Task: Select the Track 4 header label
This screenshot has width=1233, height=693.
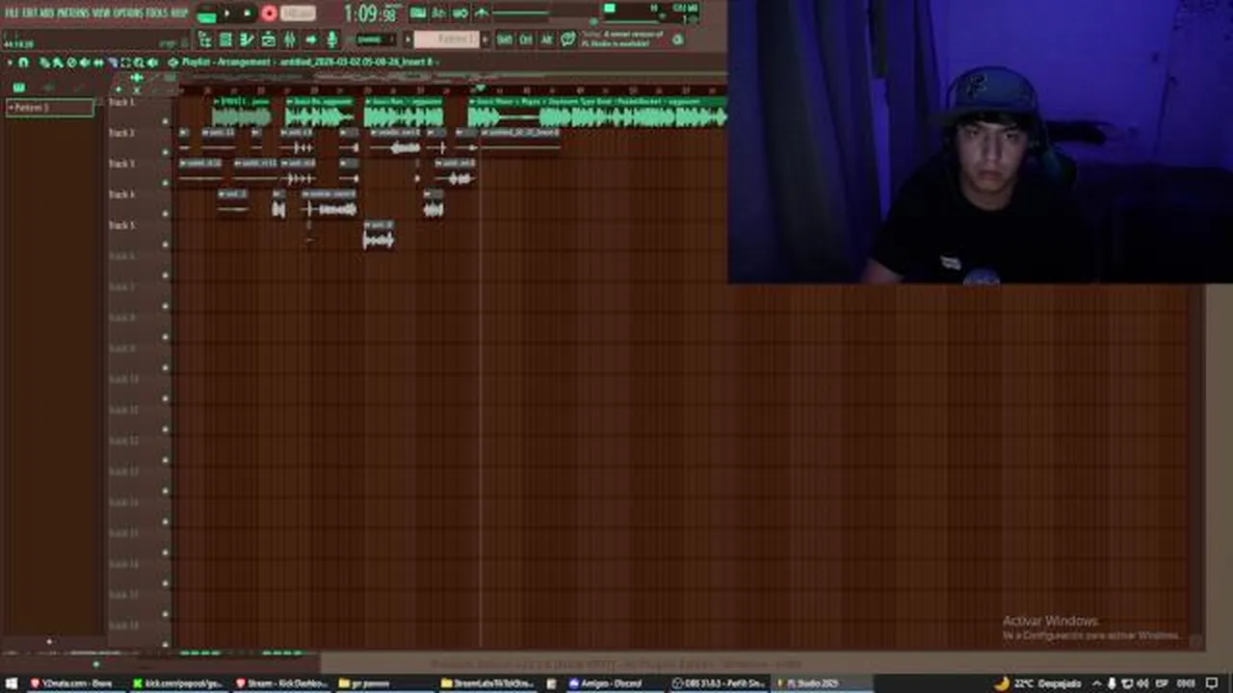Action: 121,194
